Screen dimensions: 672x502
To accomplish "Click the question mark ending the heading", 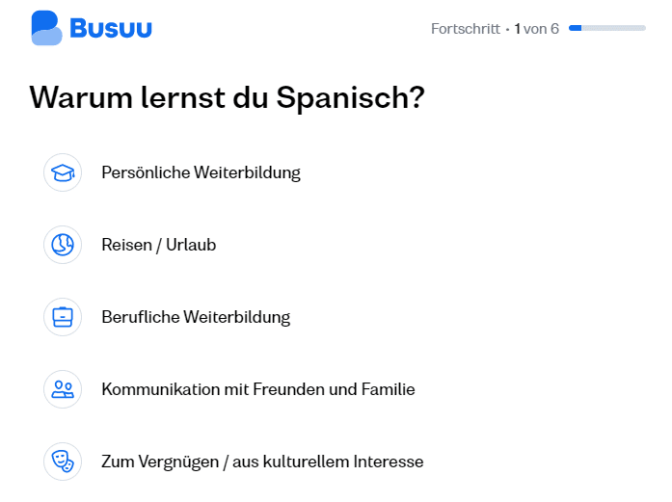I will pyautogui.click(x=417, y=98).
